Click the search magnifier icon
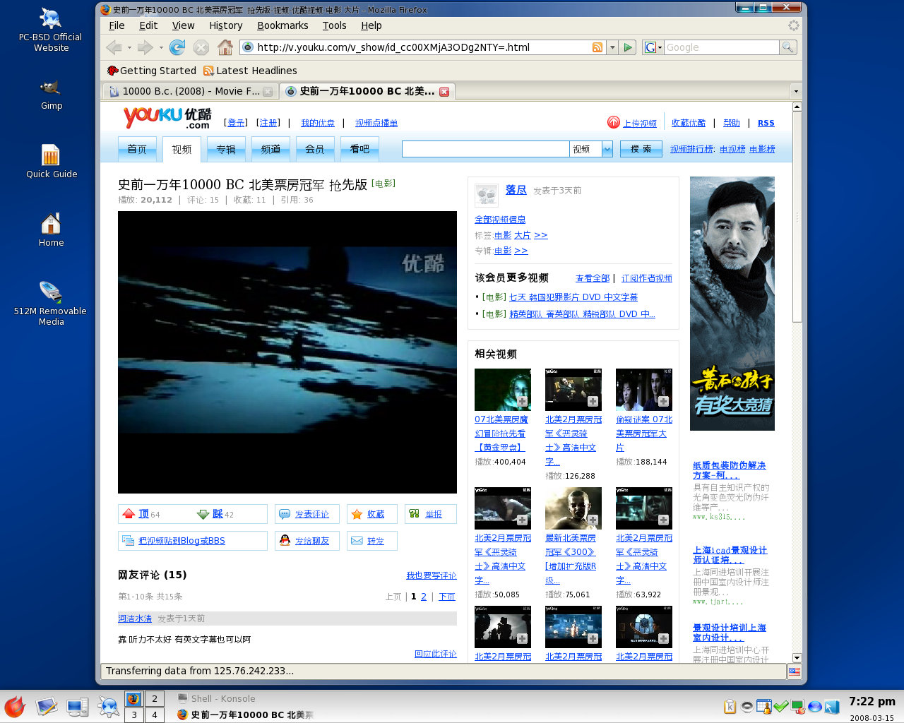Image resolution: width=904 pixels, height=723 pixels. [x=788, y=47]
